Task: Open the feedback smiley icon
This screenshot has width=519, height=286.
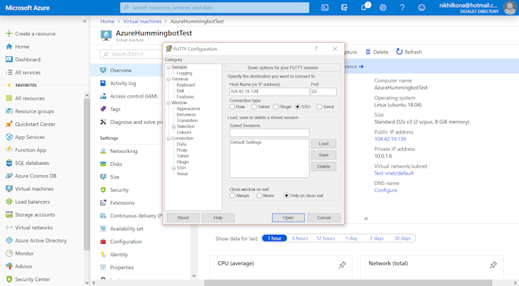Action: [421, 8]
